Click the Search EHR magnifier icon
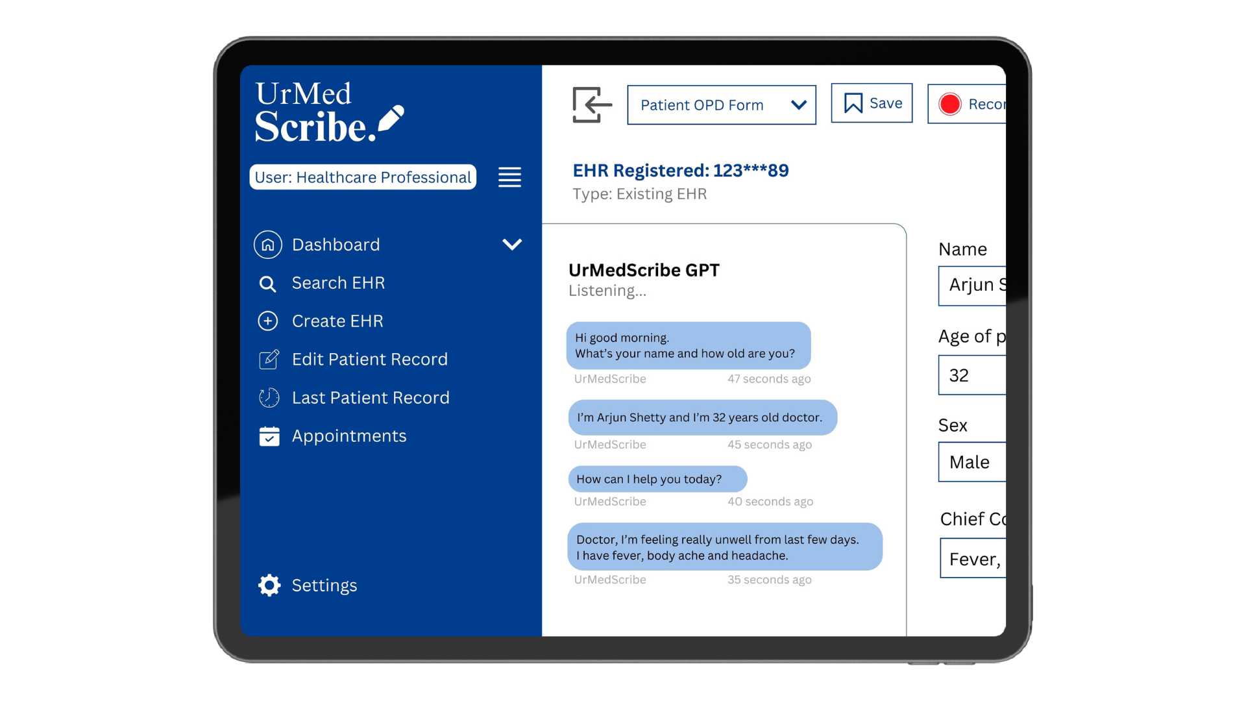The image size is (1246, 701). tap(267, 284)
